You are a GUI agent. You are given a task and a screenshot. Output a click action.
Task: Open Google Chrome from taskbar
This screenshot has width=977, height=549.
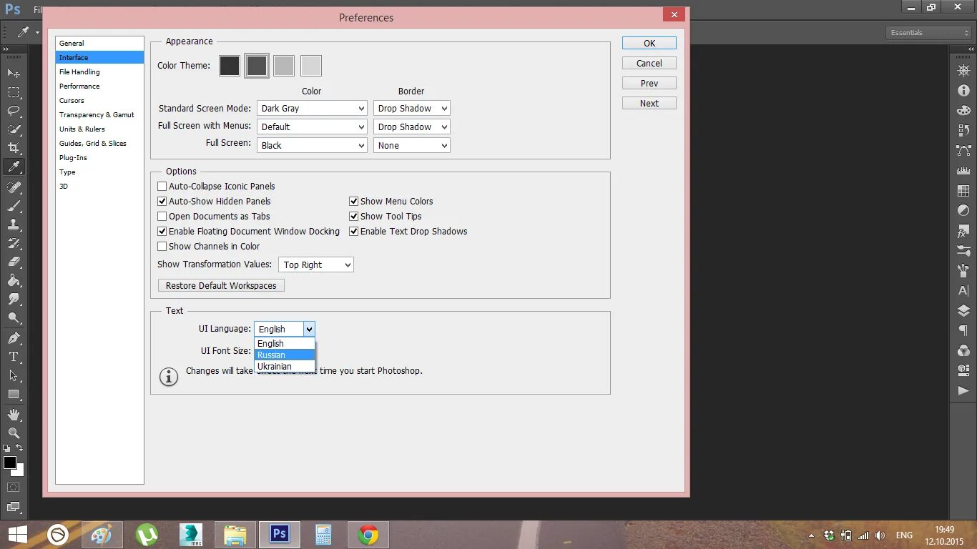point(368,535)
